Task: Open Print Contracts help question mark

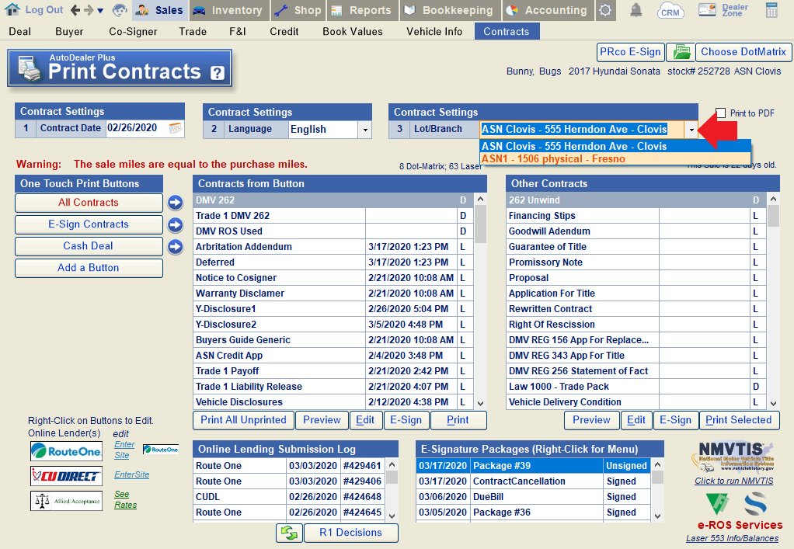Action: pos(218,73)
